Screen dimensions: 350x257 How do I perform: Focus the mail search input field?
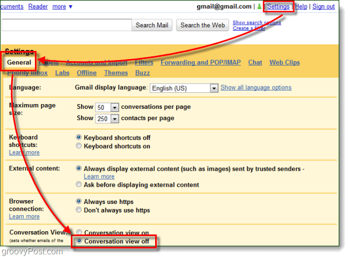[67, 25]
